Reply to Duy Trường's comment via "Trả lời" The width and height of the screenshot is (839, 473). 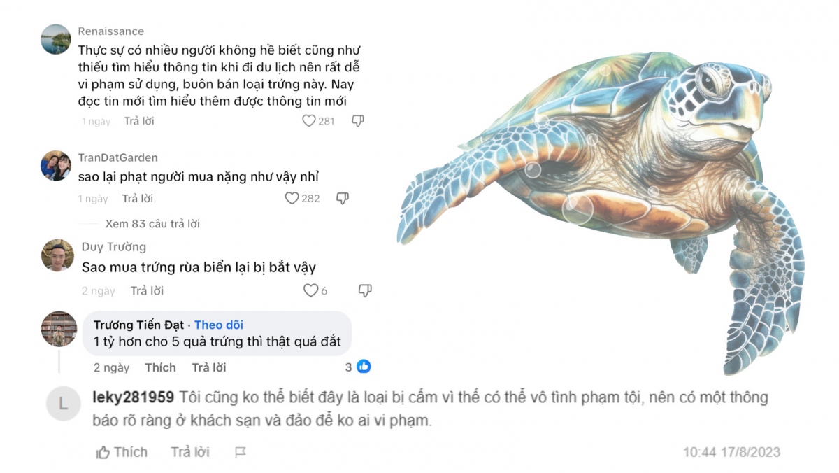point(147,290)
